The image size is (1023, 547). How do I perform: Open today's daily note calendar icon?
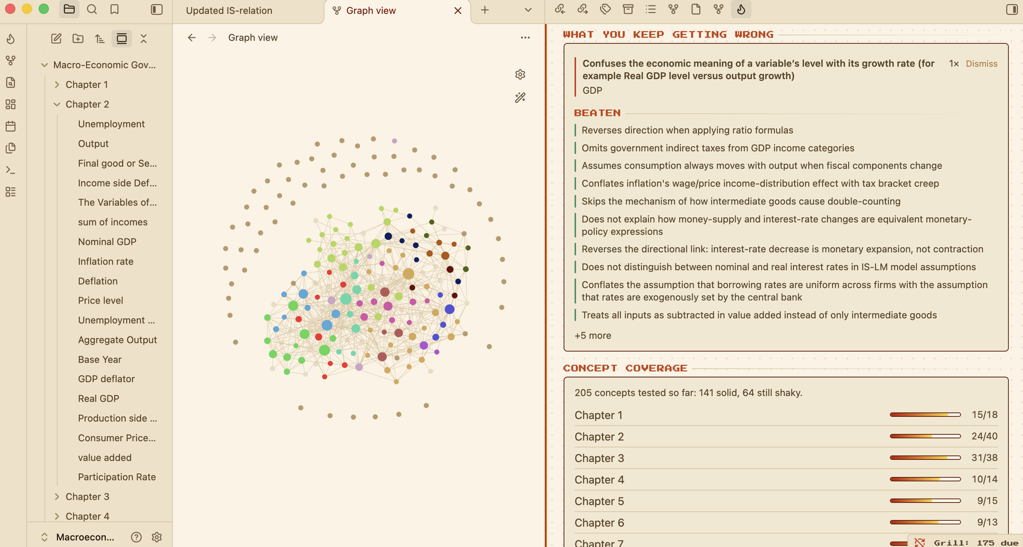11,126
